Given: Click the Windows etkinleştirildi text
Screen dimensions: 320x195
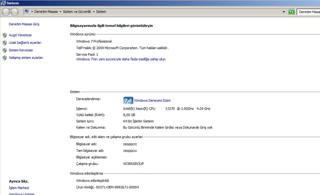Looking at the screenshot, I should 92,181.
